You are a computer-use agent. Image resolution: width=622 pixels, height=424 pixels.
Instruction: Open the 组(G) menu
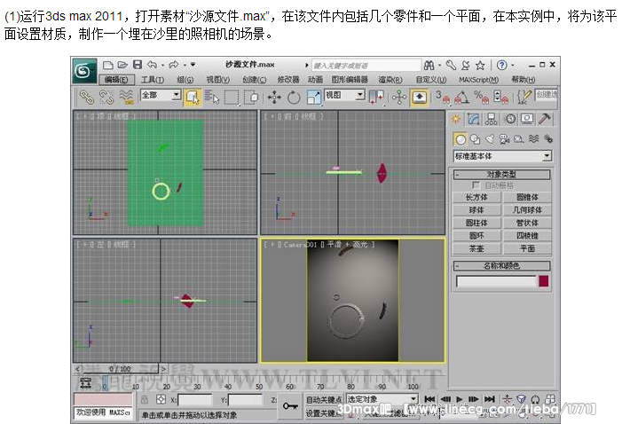185,80
